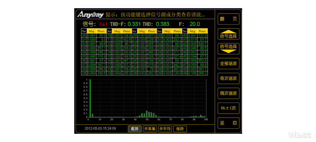Select previous signal with up arrow 信号选择
Viewport: 316px width, 142px height.
coord(228,34)
